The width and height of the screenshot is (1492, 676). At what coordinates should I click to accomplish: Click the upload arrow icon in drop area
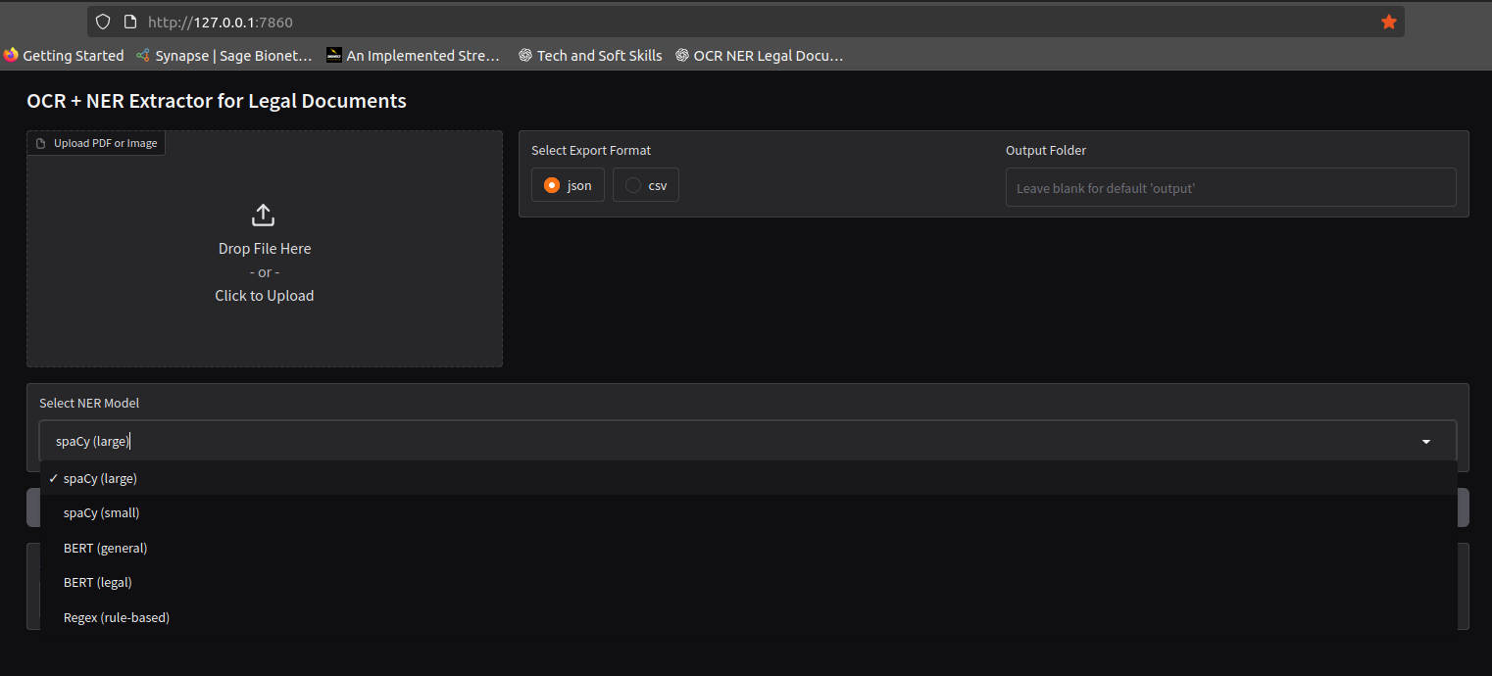pyautogui.click(x=264, y=215)
